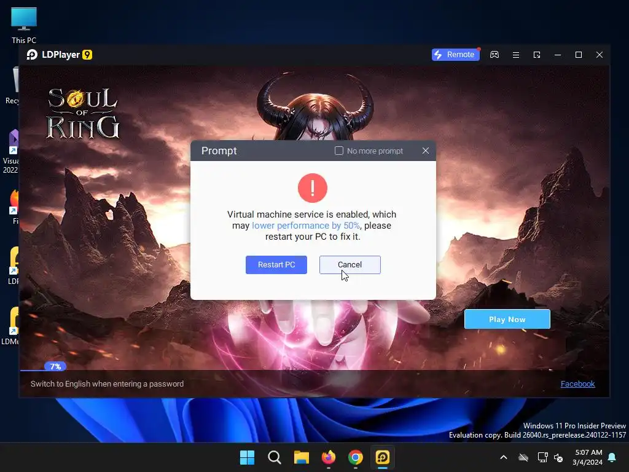Maximize the LDPlayer window
This screenshot has height=472, width=629.
coord(579,55)
